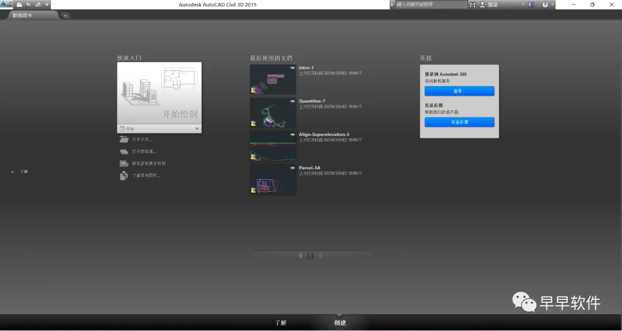Open the AutoCAD application menu logo
This screenshot has width=622, height=331.
[x=6, y=5]
